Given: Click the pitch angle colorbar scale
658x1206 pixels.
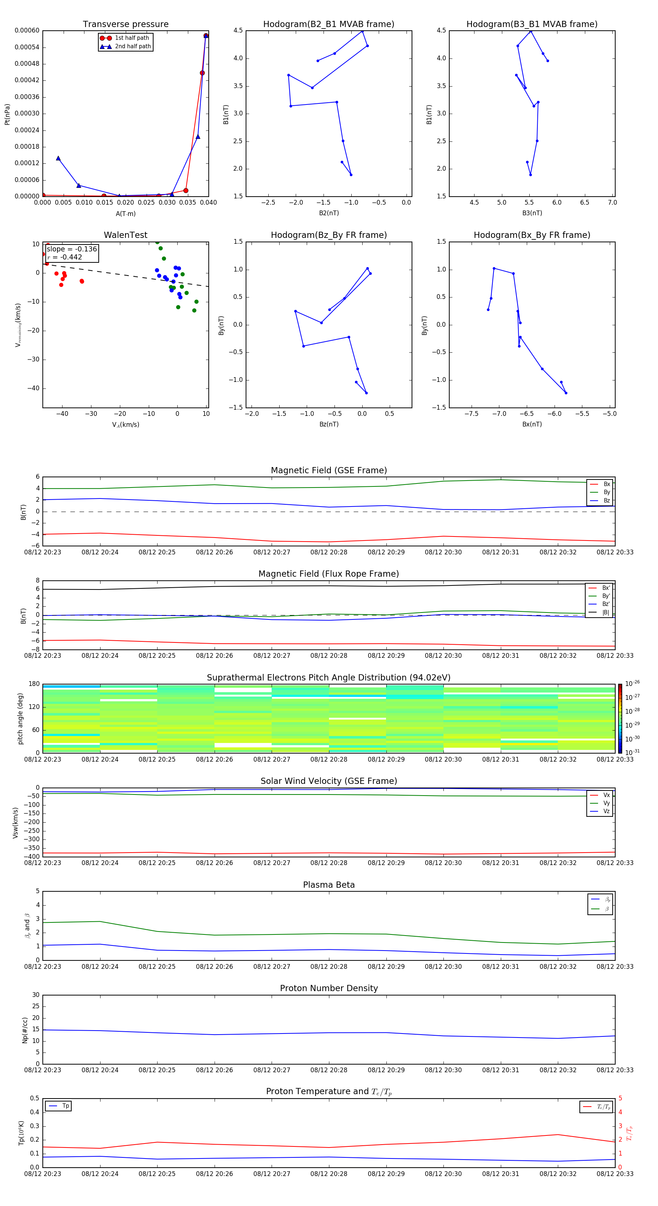Looking at the screenshot, I should tap(620, 718).
